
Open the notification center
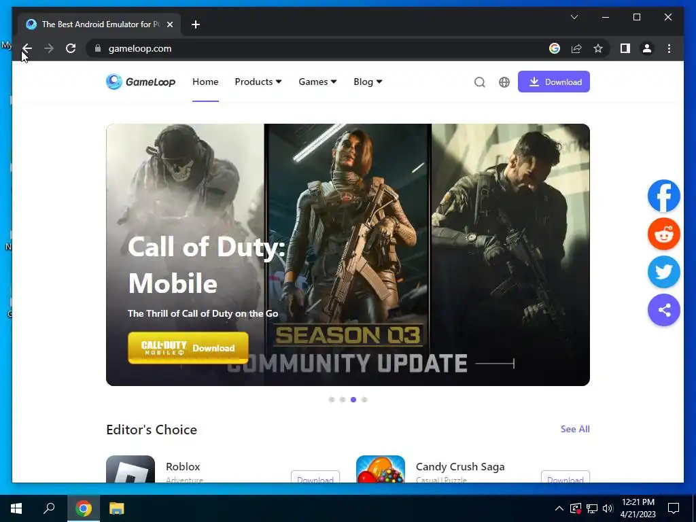coord(674,508)
